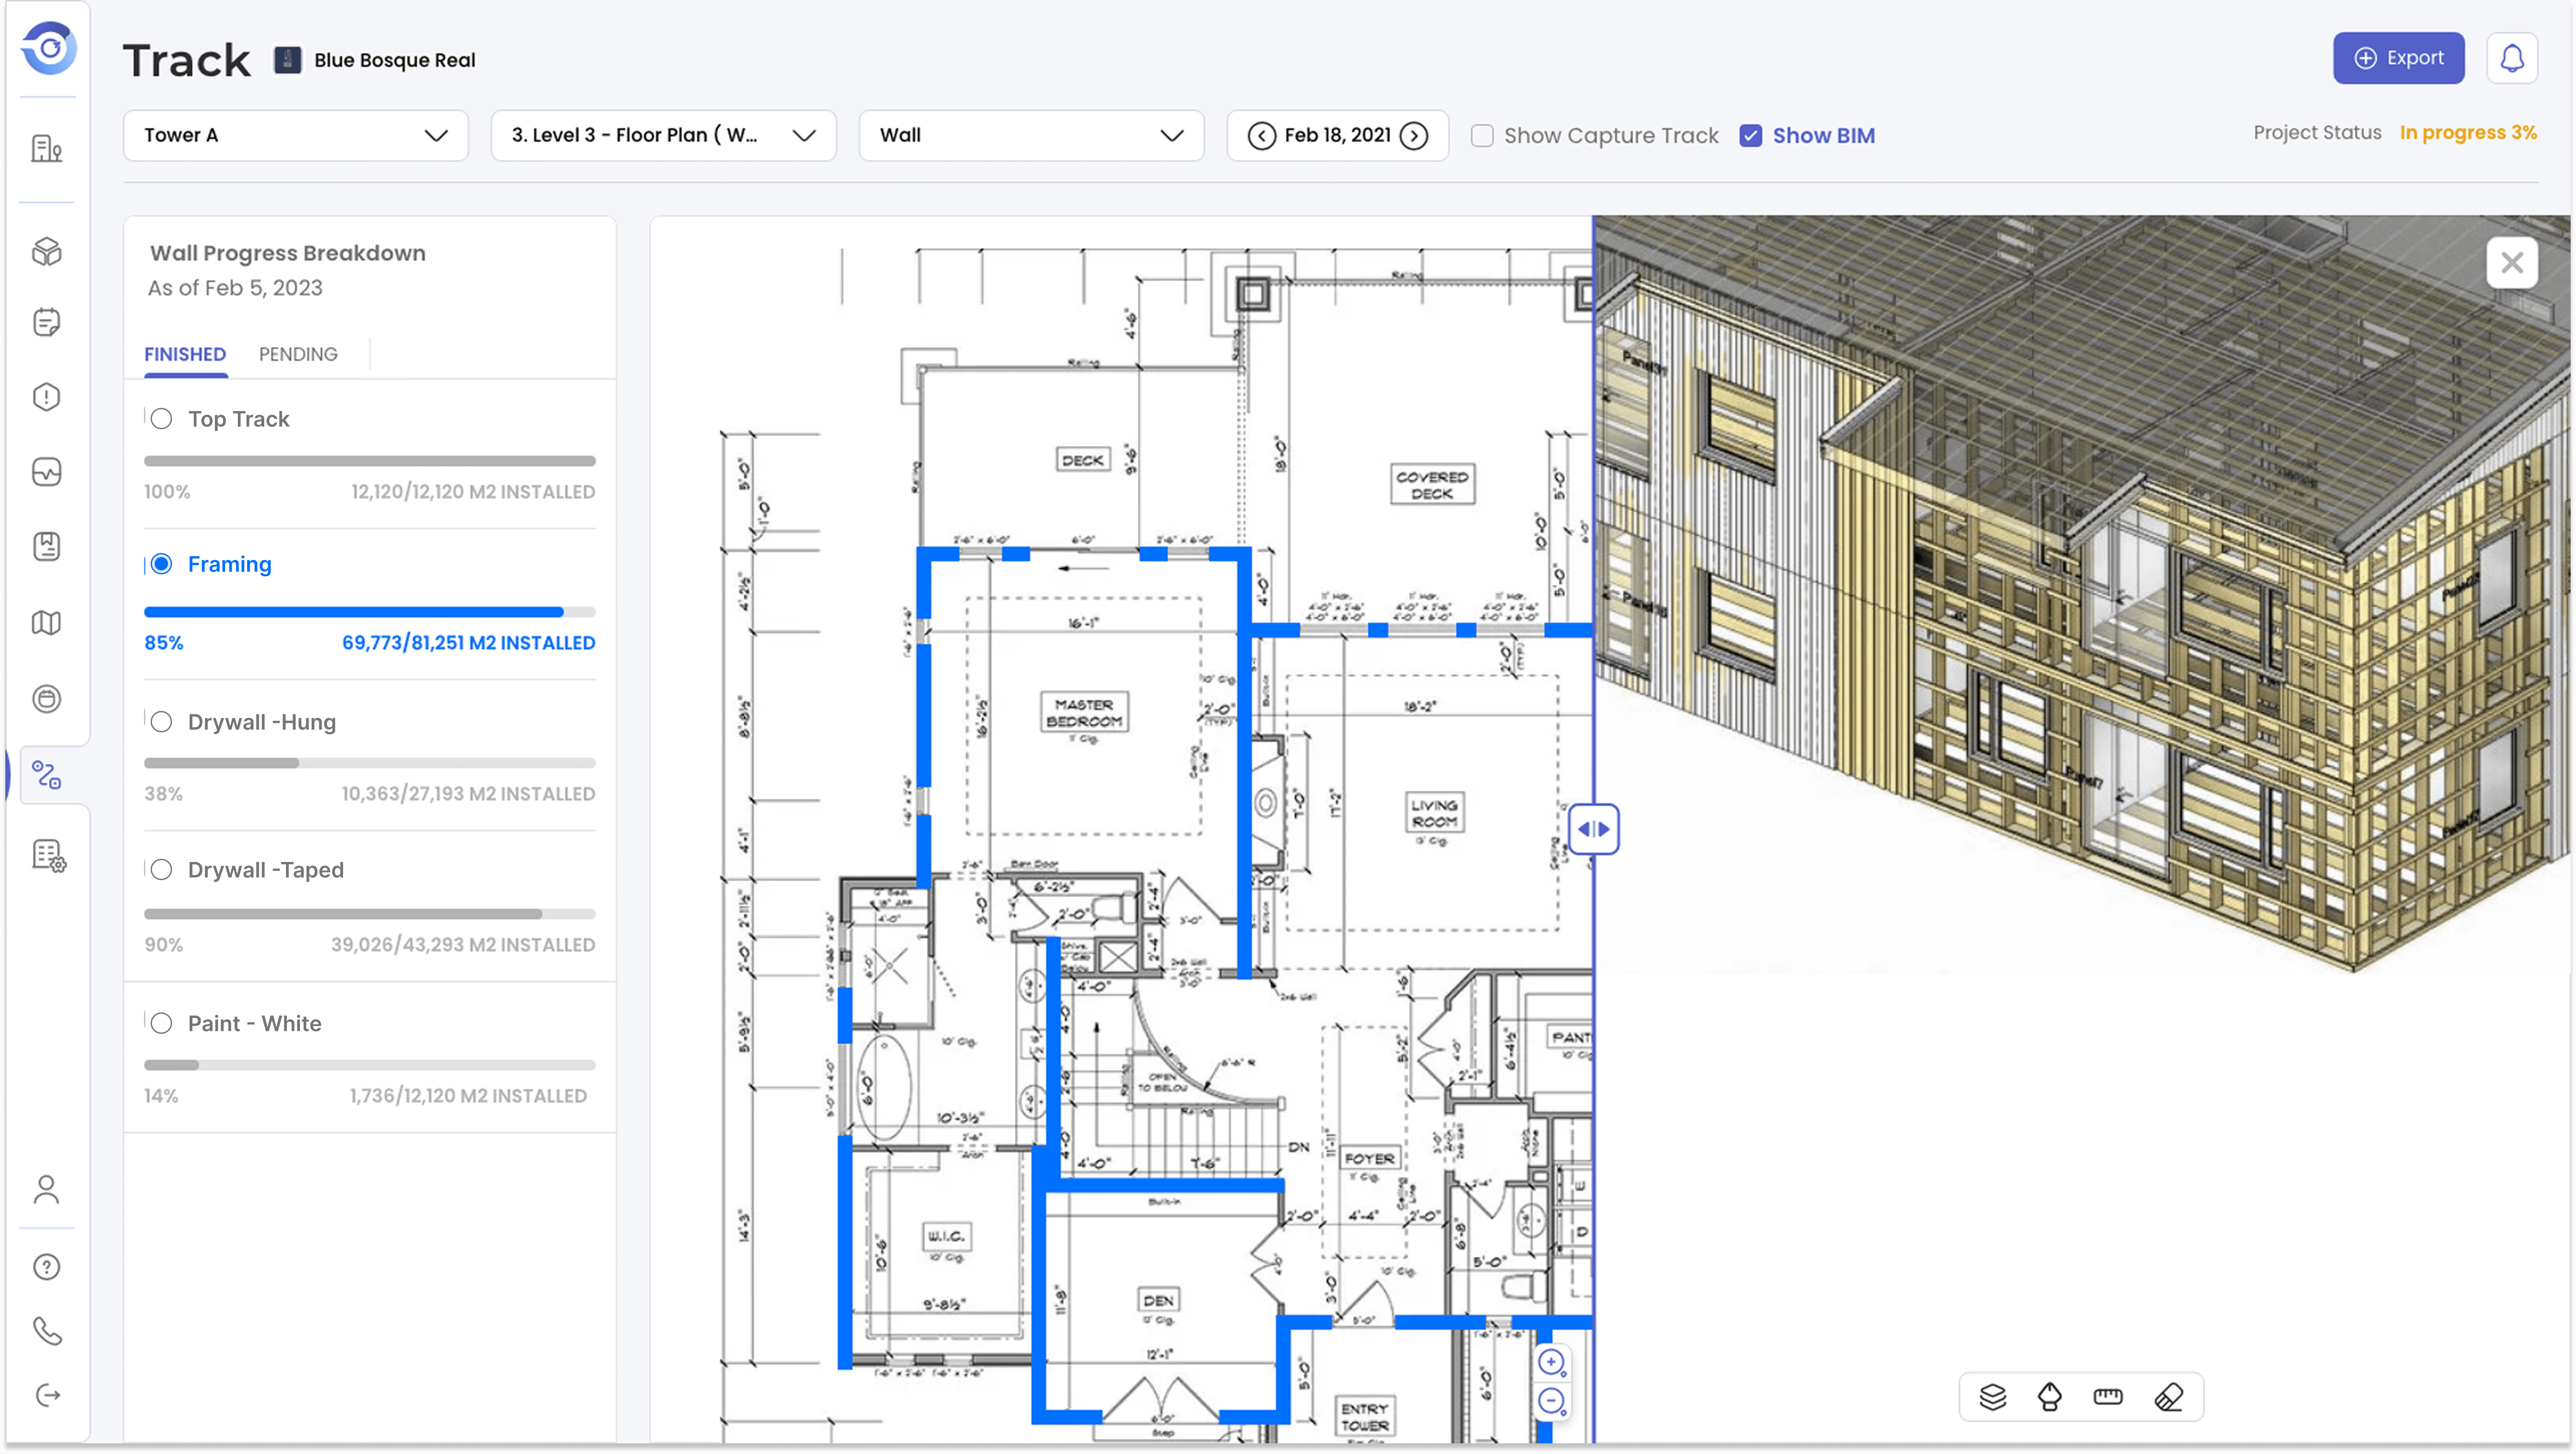
Task: Zoom out on the floor plan
Action: pyautogui.click(x=1551, y=1401)
